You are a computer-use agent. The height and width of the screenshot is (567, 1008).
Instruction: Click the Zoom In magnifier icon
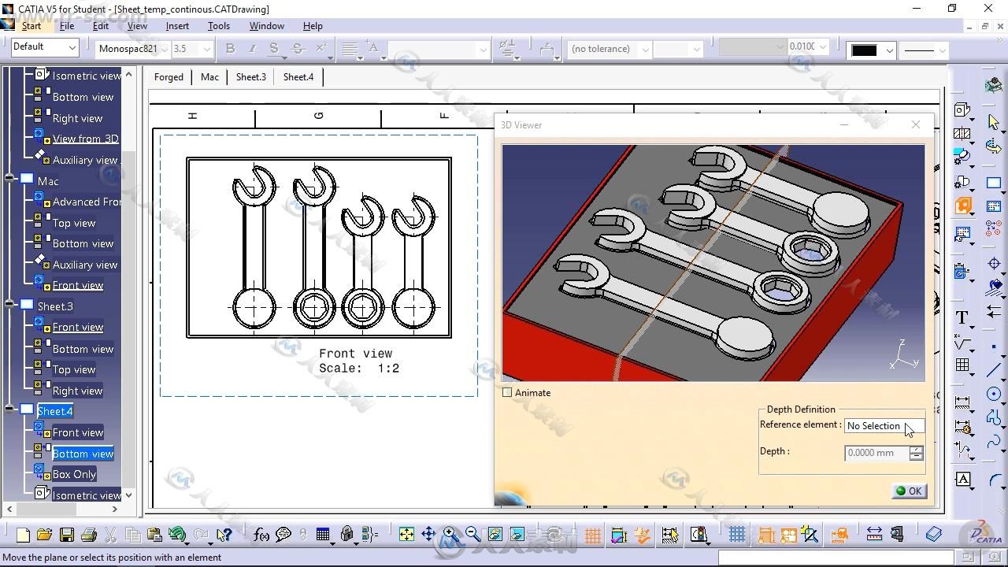coord(450,535)
